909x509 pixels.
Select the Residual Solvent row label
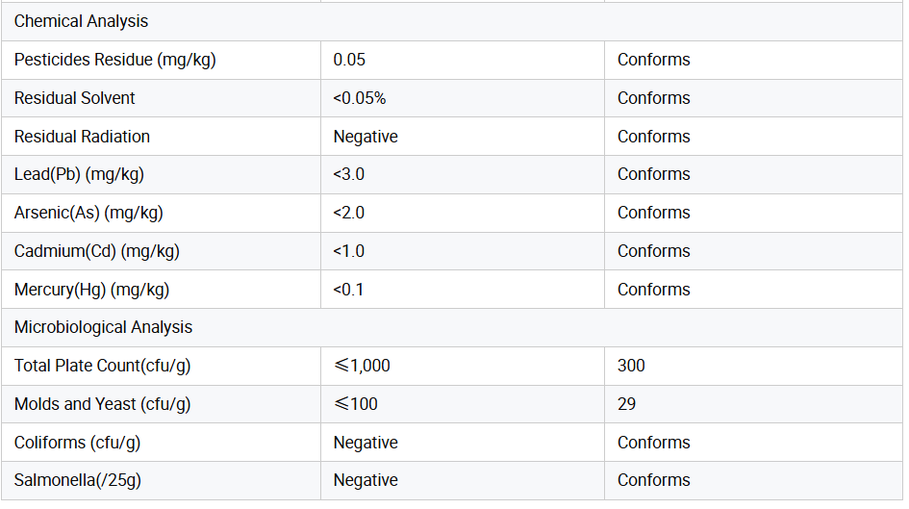[x=74, y=98]
